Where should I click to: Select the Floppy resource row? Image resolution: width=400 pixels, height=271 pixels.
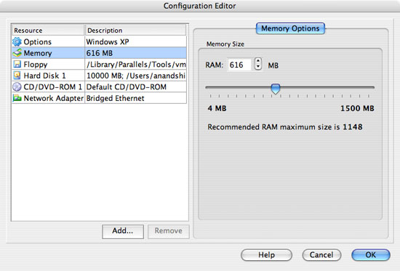[99, 64]
